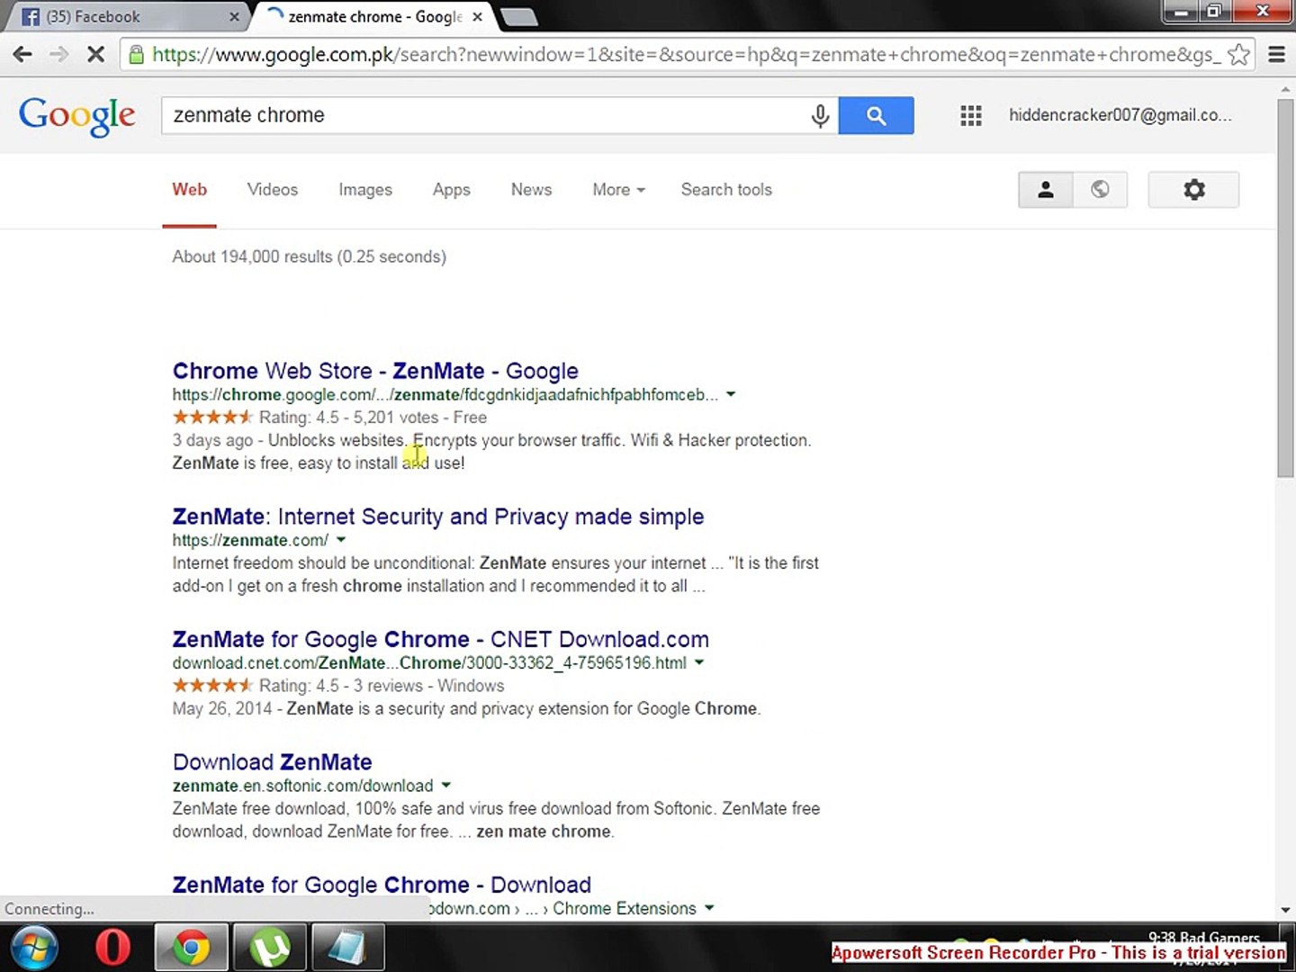Screen dimensions: 1296x972
Task: Click the zenmate.en.softonic.com/download URL text
Action: coord(302,786)
